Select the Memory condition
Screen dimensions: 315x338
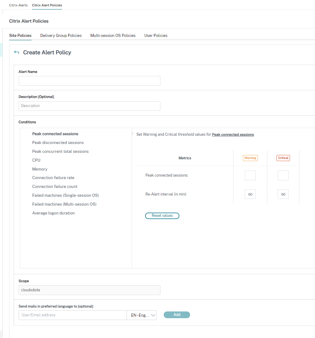click(x=40, y=169)
